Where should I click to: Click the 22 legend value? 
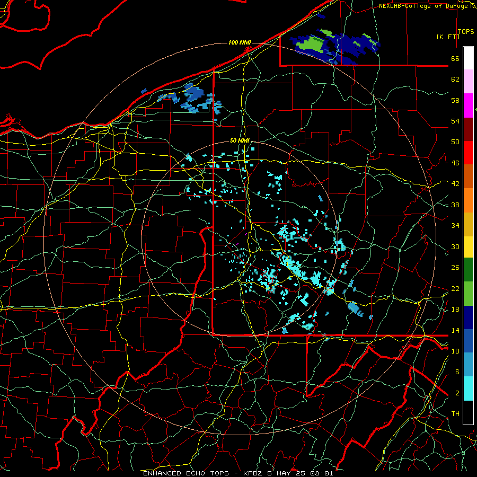[455, 288]
